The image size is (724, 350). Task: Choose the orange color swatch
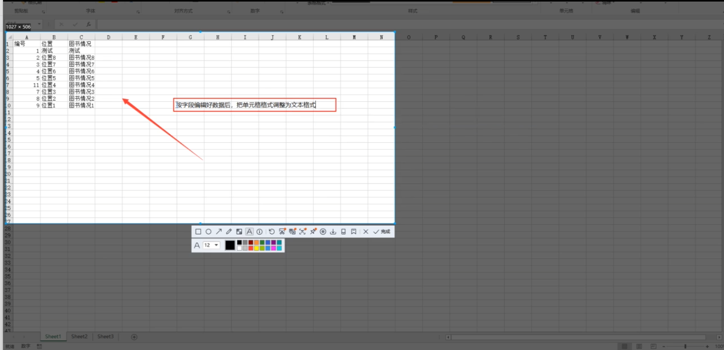(256, 242)
